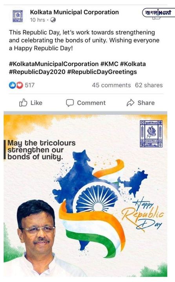
Task: Open the #RepublicDayGreetings hashtag
Action: click(x=102, y=72)
